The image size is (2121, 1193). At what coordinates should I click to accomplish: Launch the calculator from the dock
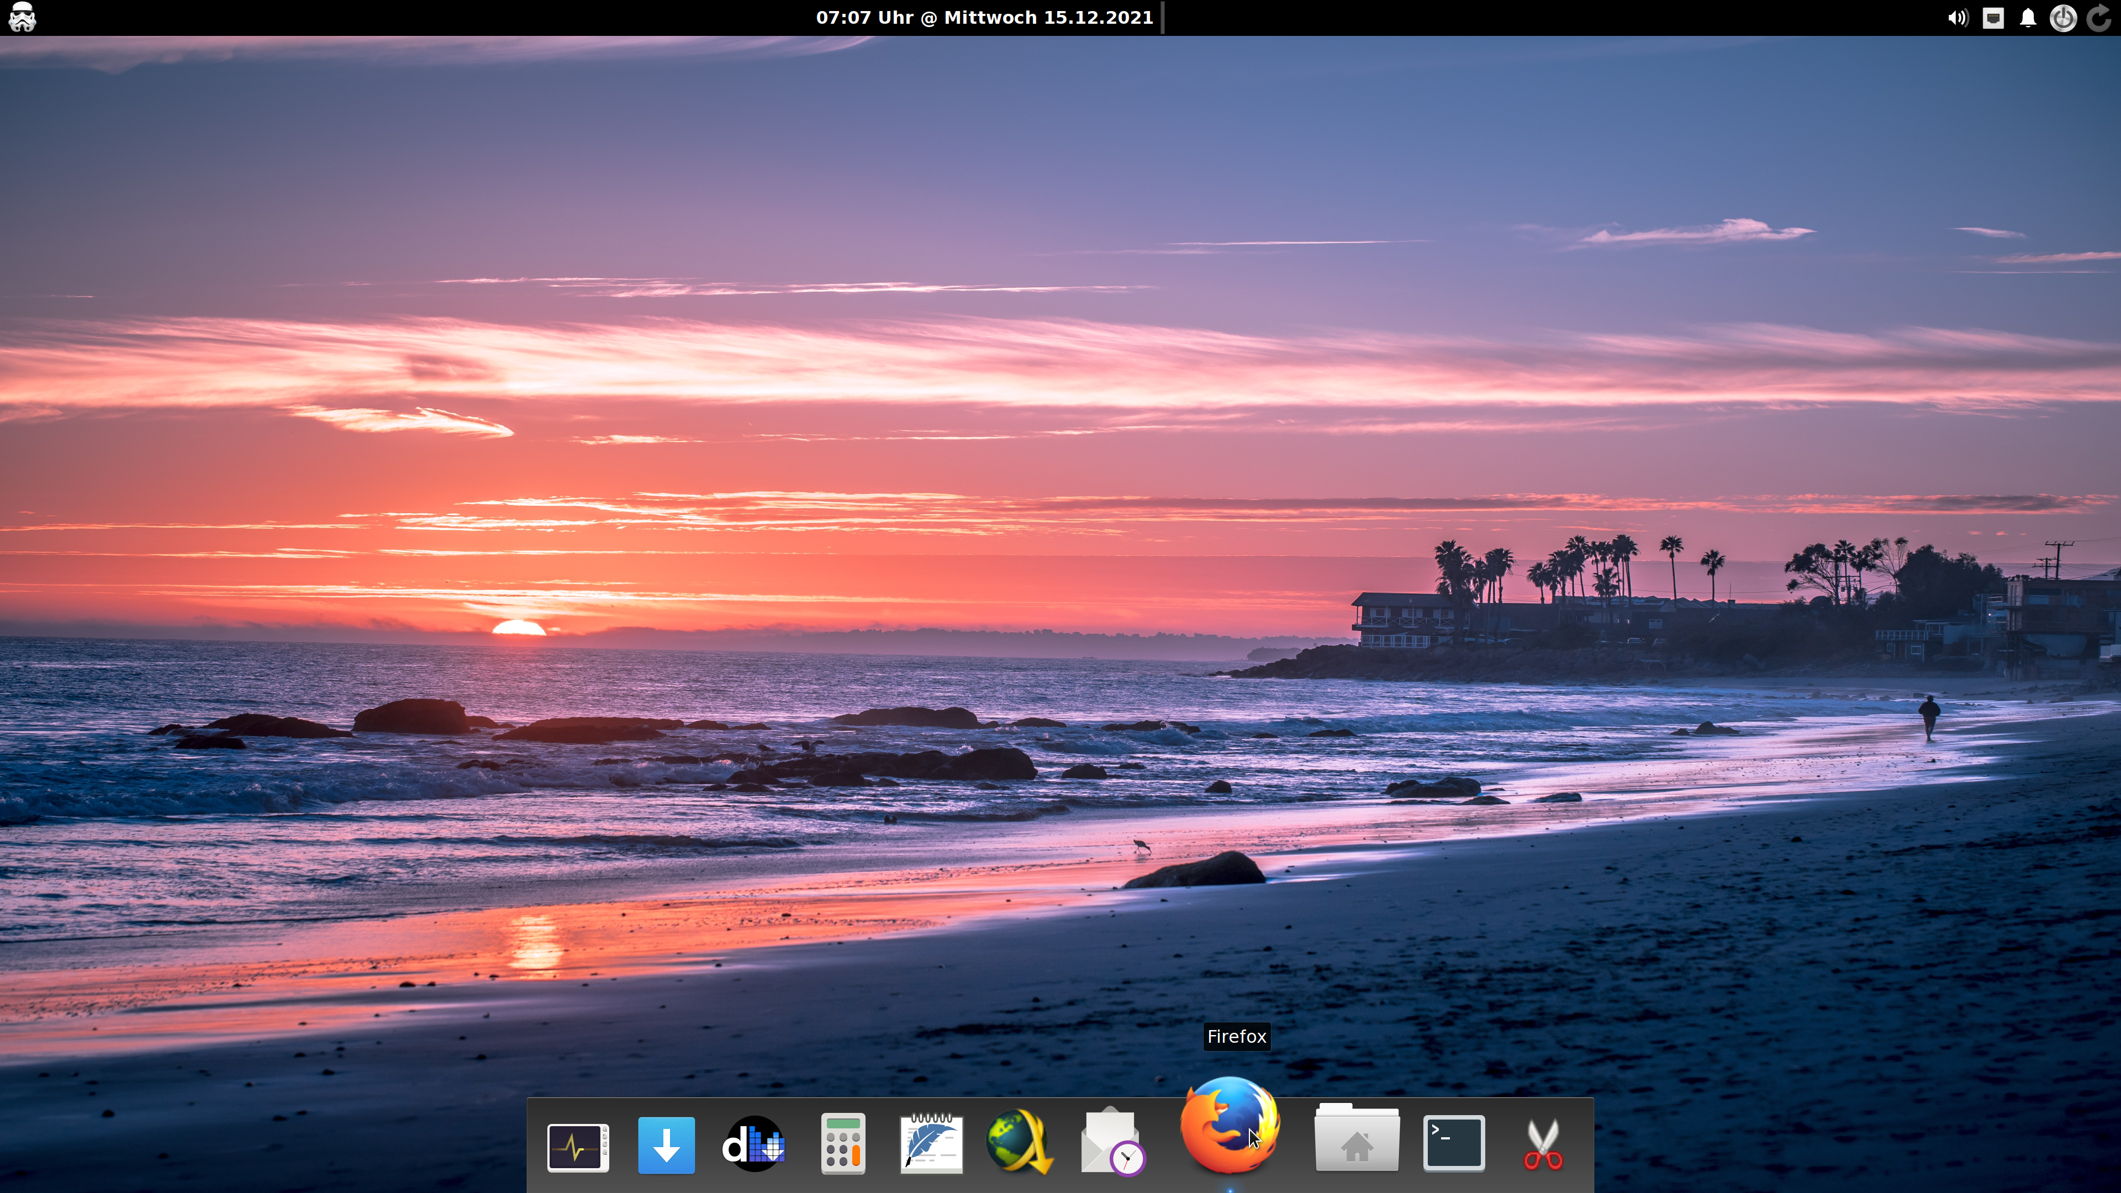[842, 1144]
